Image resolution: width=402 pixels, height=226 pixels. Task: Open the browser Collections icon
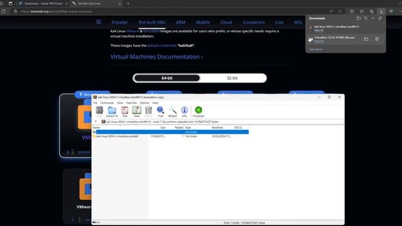coord(371,11)
